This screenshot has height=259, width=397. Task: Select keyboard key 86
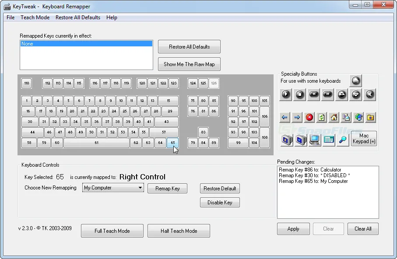coord(214,111)
